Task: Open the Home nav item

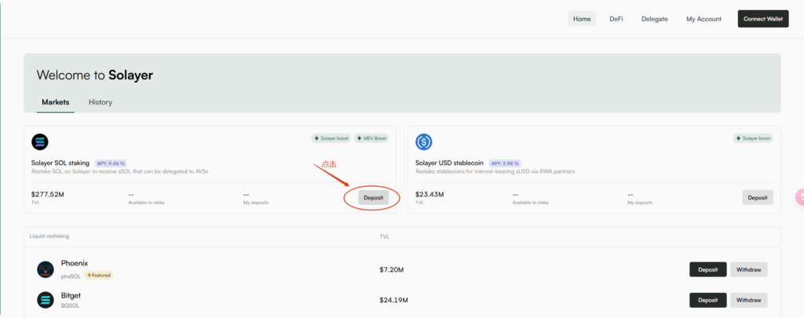Action: coord(582,19)
